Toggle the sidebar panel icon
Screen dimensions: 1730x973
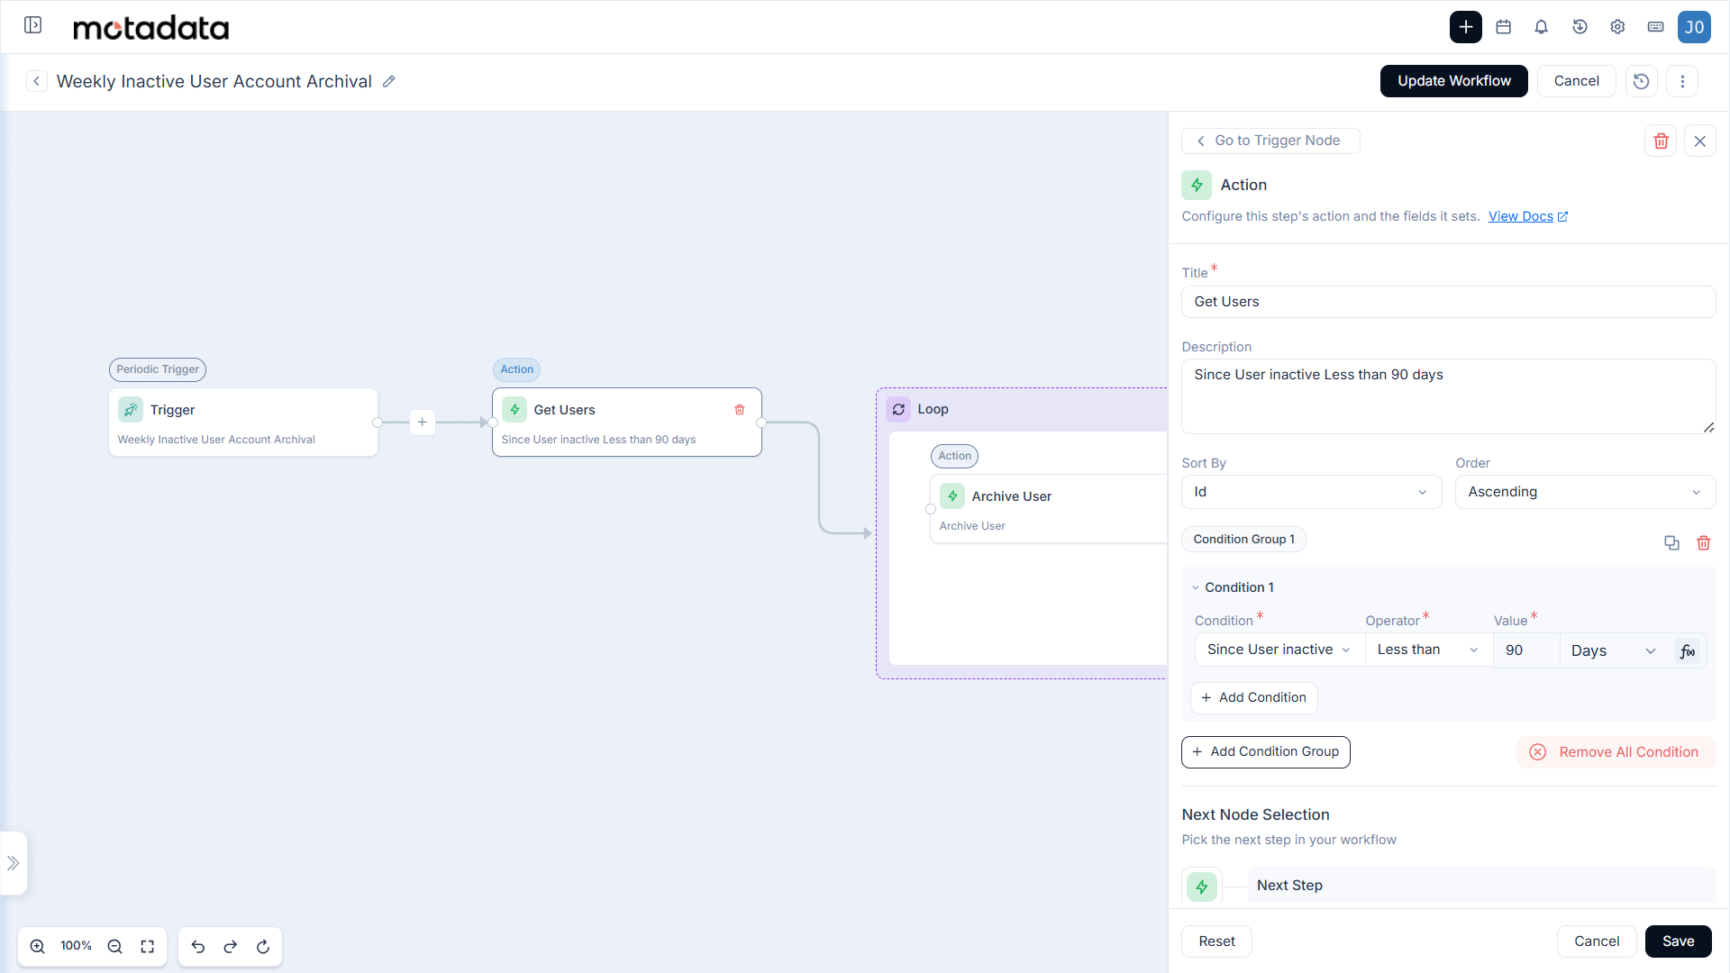click(33, 25)
